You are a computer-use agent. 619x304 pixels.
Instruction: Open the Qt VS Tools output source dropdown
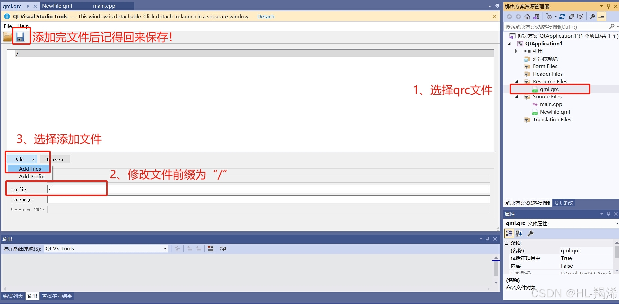[x=165, y=248]
